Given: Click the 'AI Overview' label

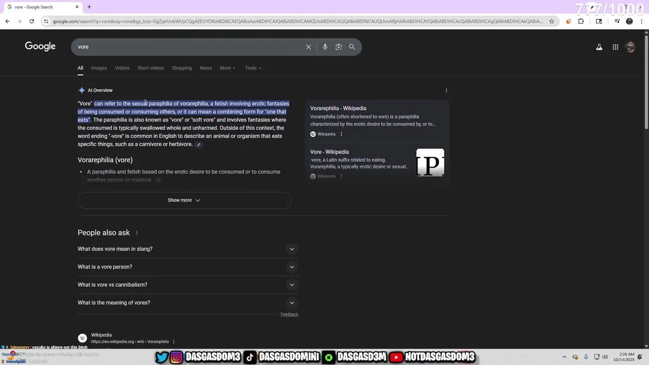Looking at the screenshot, I should pyautogui.click(x=100, y=90).
